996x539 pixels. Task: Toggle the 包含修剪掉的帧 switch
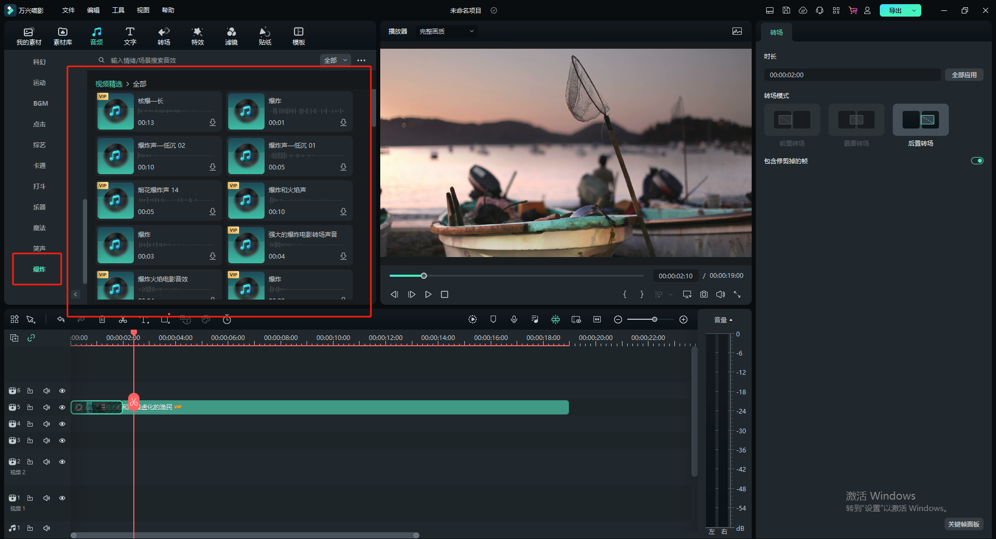click(x=977, y=161)
